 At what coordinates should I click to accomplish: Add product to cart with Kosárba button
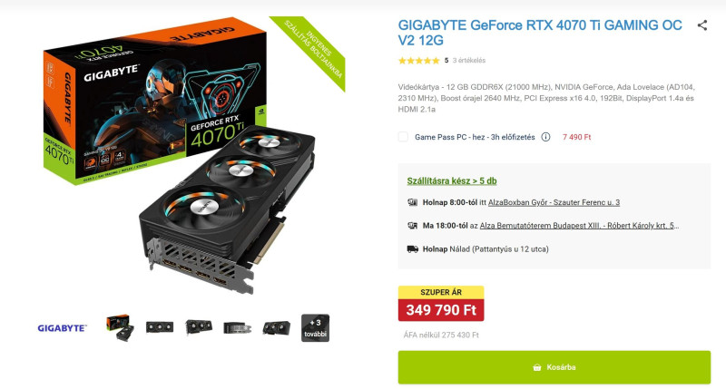click(554, 367)
